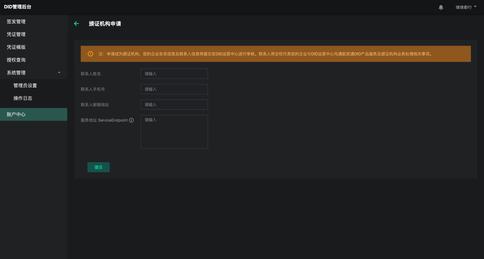The image size is (484, 259).
Task: Click the 颁证机构申请 page heading
Action: coord(105,24)
